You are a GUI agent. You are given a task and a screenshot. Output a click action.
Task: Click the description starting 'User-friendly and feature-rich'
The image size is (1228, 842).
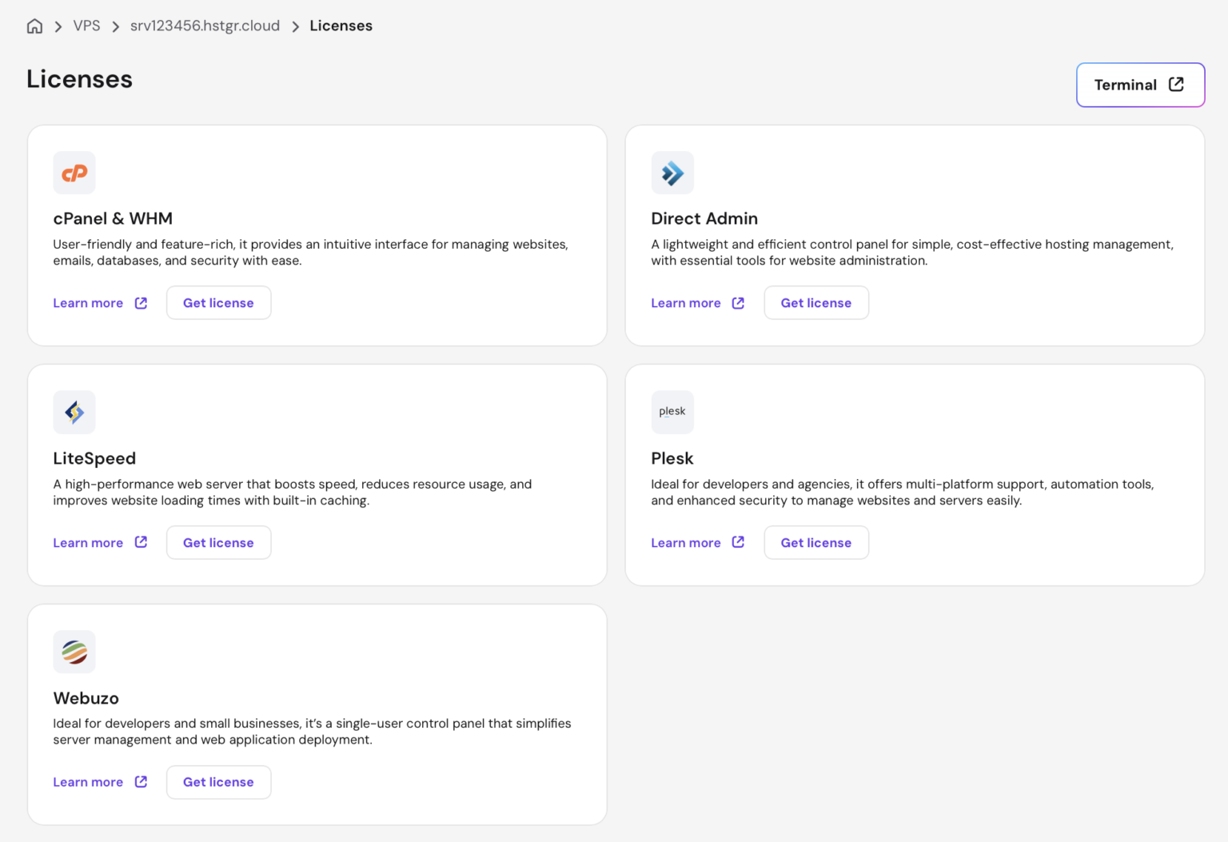click(311, 253)
